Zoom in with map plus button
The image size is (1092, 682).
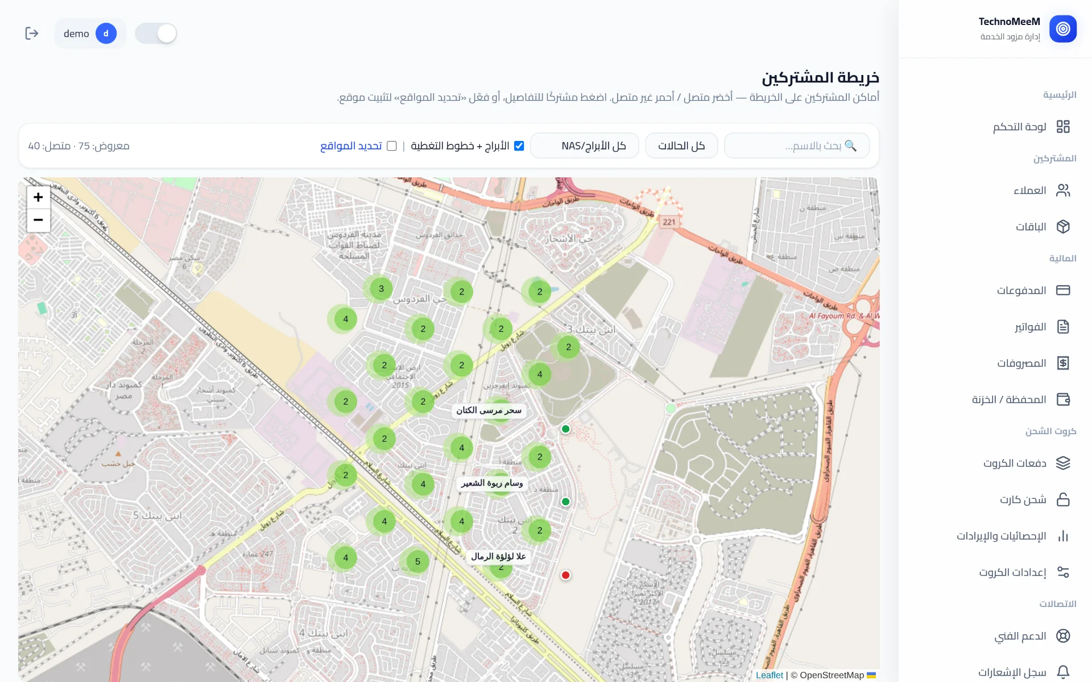coord(38,197)
